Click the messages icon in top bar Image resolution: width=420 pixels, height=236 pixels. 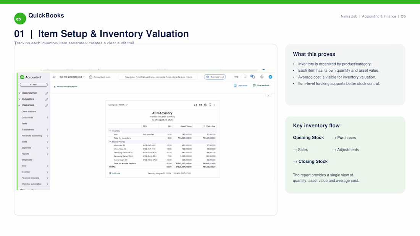pos(253,77)
